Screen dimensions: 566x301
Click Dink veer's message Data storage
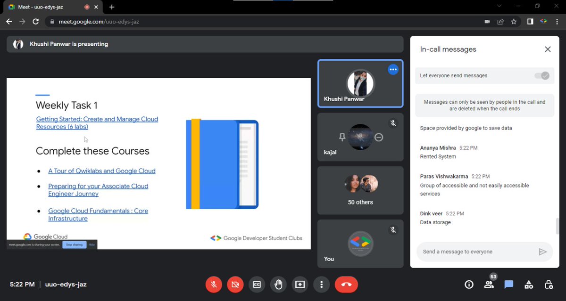pos(435,222)
